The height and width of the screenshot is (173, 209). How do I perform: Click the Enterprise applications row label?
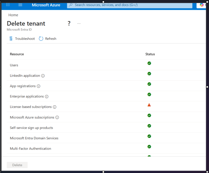click(x=27, y=96)
